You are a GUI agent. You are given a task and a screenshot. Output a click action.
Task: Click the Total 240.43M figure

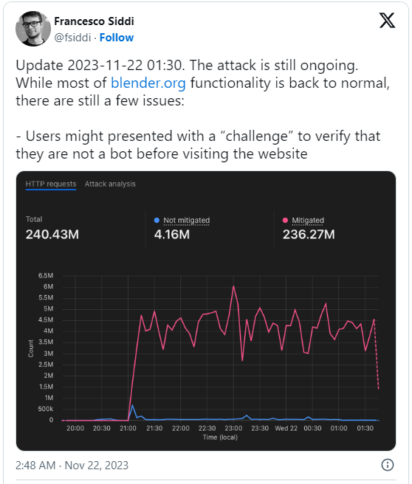click(52, 235)
